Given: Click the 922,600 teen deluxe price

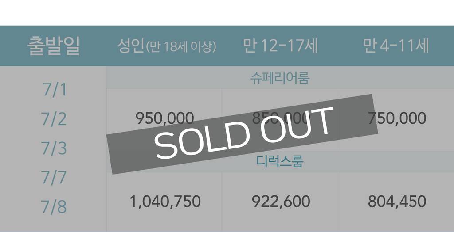Looking at the screenshot, I should click(281, 202).
